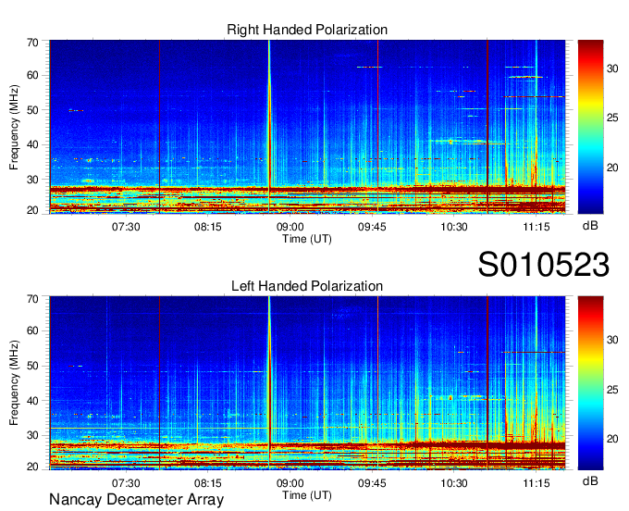This screenshot has width=629, height=511.
Task: Click the dB unit under Left Handed colorbar
Action: pyautogui.click(x=590, y=480)
